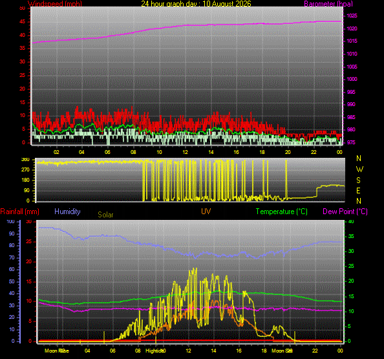
Task: Click the "25" value on the windspeed axis
Action: coord(22,75)
